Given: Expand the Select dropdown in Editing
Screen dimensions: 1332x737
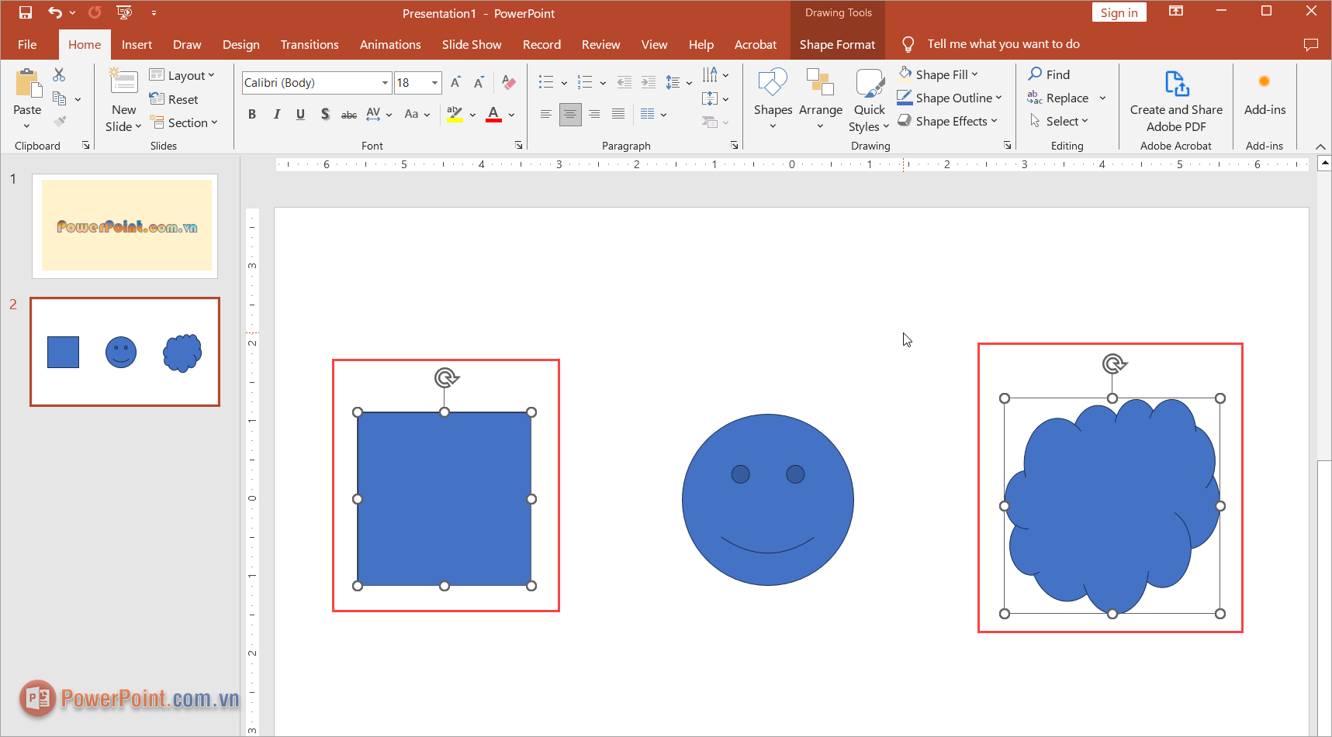Looking at the screenshot, I should (x=1059, y=121).
